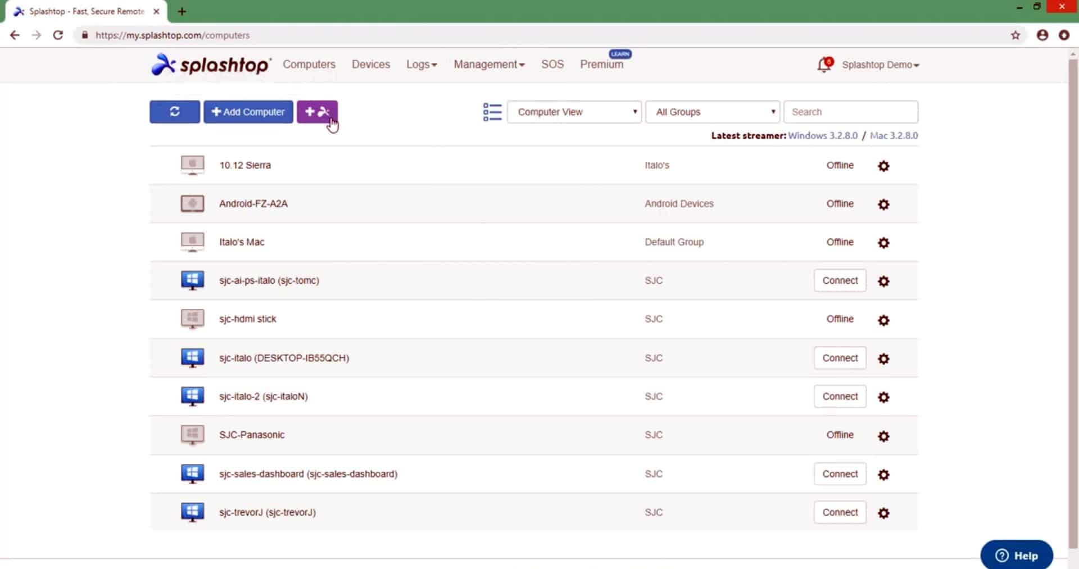The image size is (1079, 569).
Task: Reload the page in browser
Action: pyautogui.click(x=58, y=35)
